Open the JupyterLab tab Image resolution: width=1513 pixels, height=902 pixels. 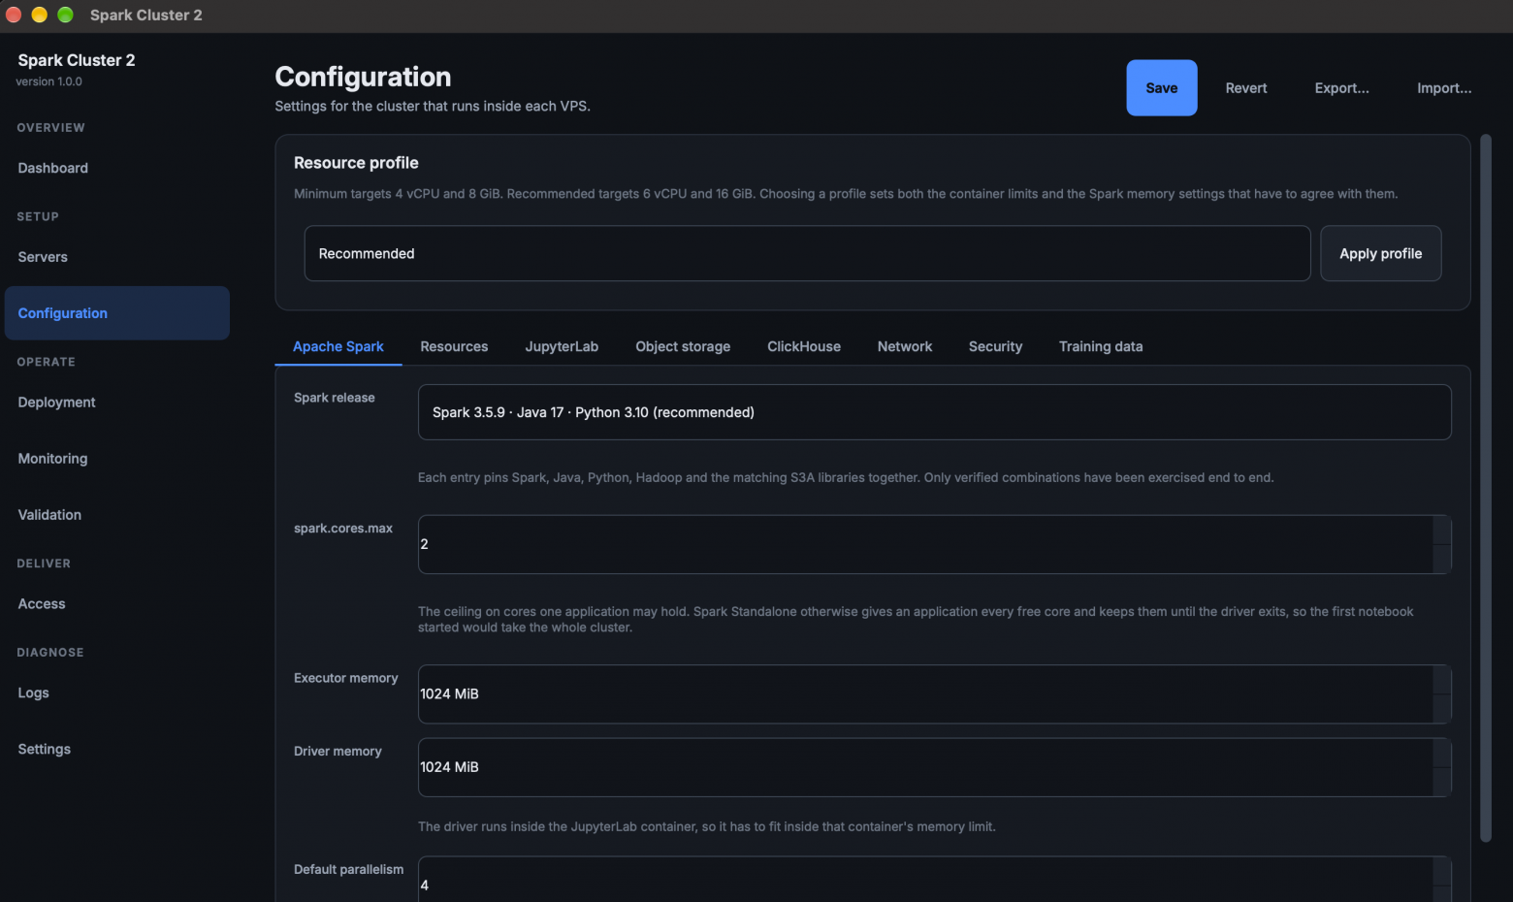click(562, 347)
